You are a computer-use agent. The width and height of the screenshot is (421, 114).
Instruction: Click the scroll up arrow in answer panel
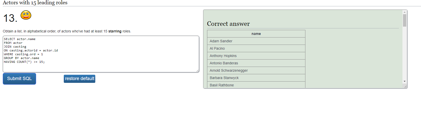point(404,12)
